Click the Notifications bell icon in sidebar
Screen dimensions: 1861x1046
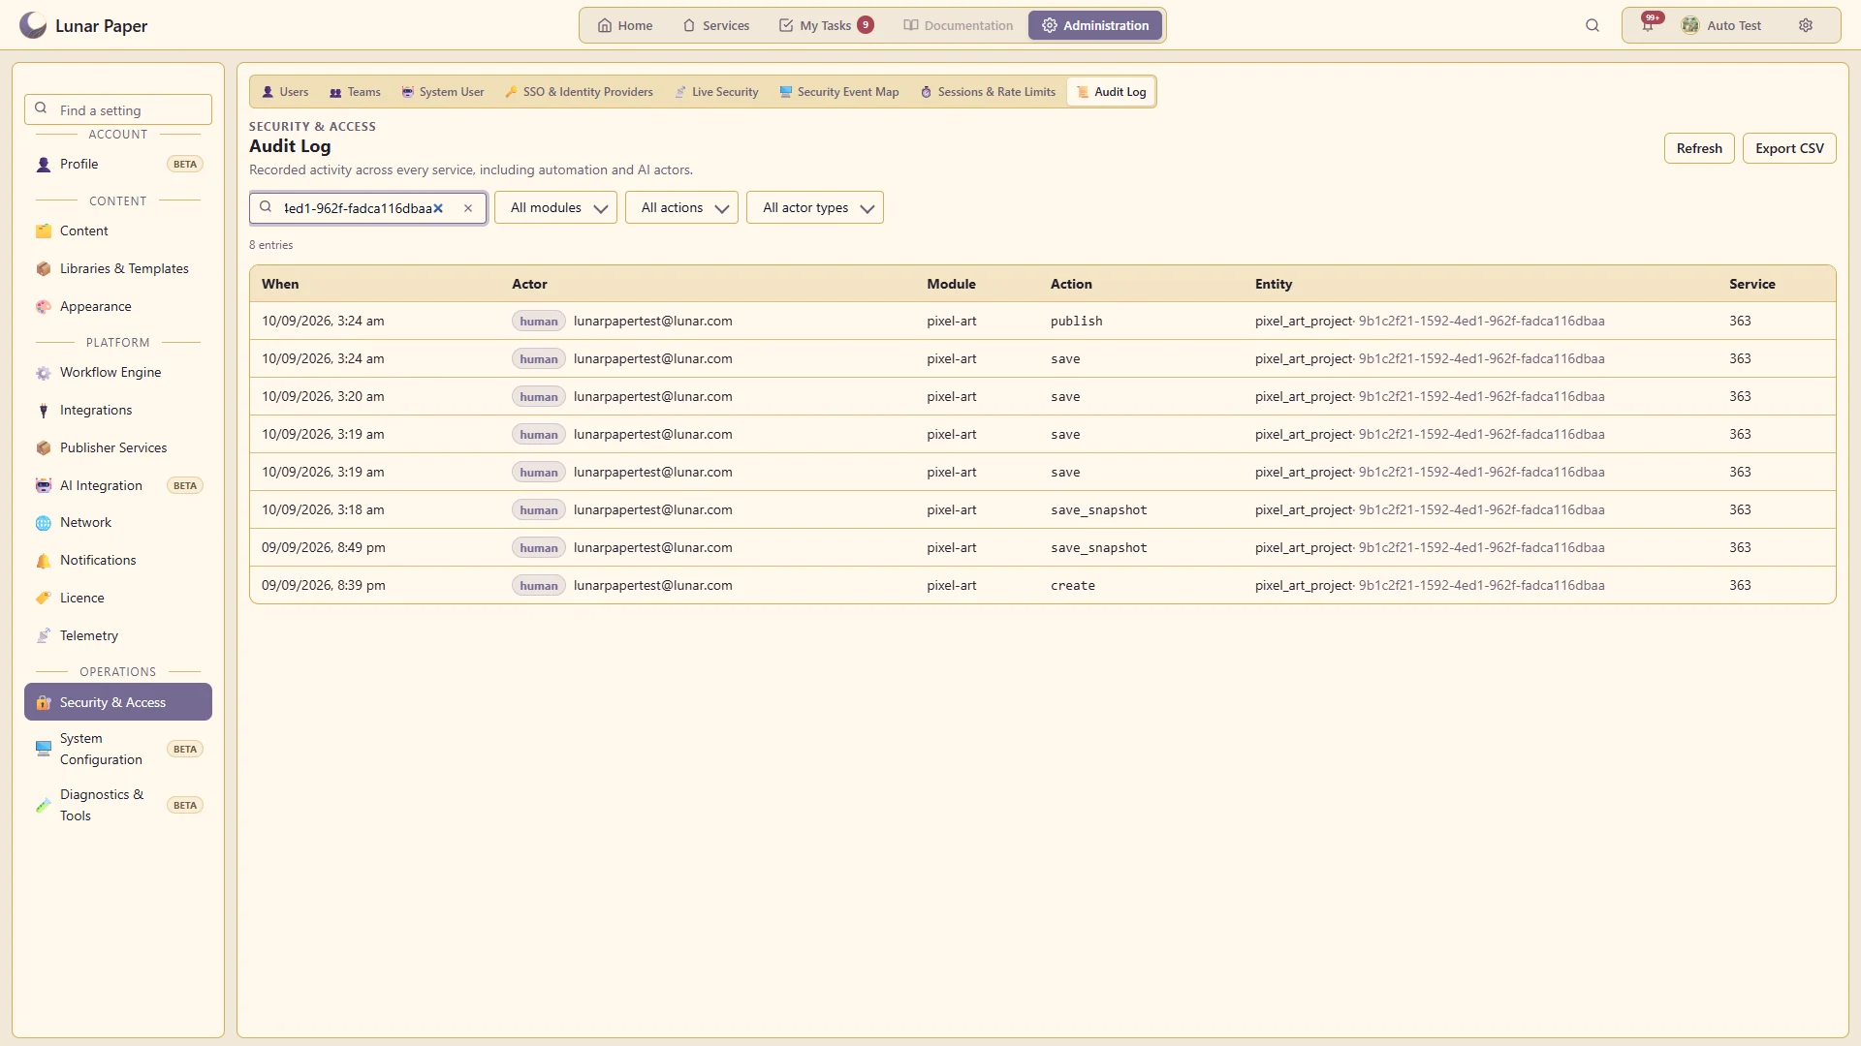pos(44,561)
